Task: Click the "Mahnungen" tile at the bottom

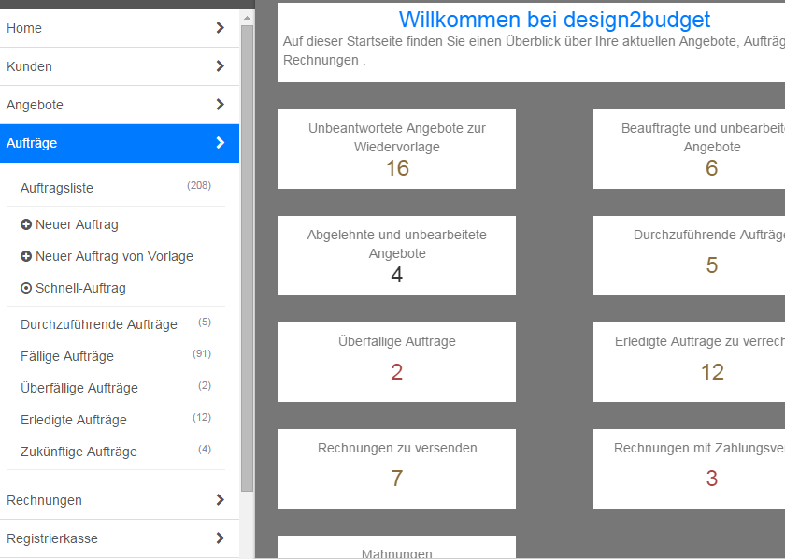Action: point(396,551)
